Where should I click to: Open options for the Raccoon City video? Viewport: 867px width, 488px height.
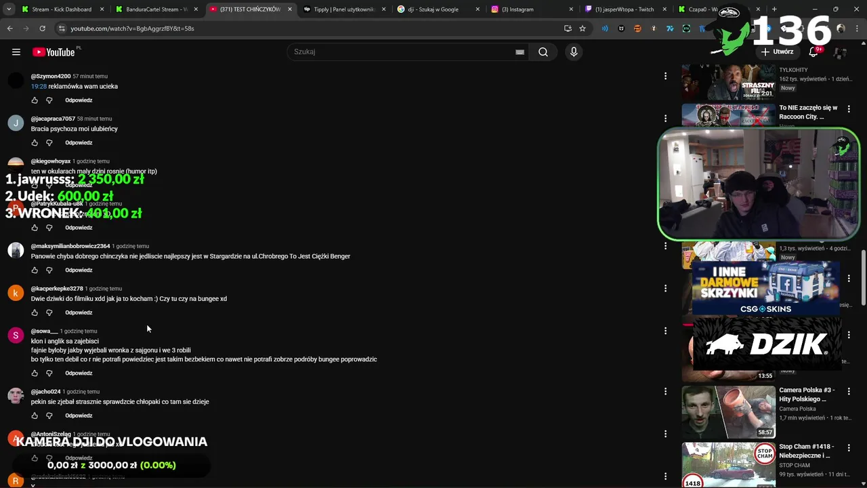click(849, 108)
